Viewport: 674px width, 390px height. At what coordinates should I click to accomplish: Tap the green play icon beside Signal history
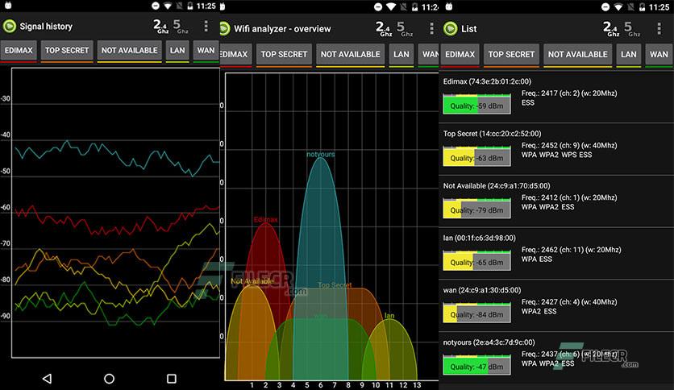point(10,27)
